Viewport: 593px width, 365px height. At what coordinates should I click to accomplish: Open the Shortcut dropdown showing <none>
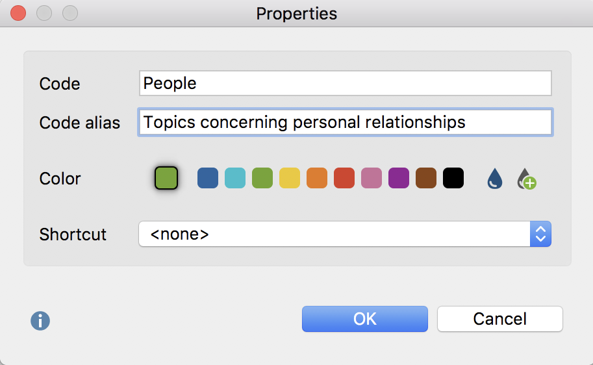345,234
